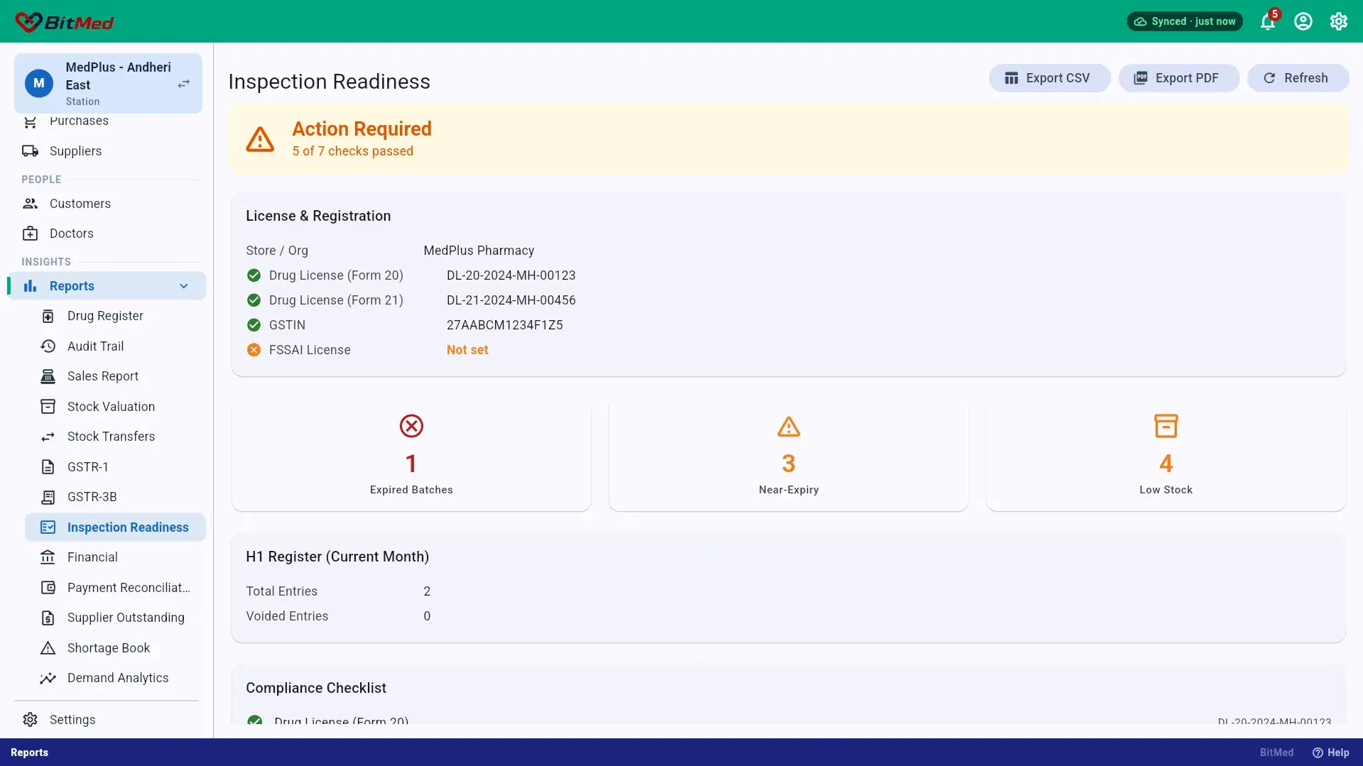Screen dimensions: 1363x766
Task: Go to the Customers page
Action: pyautogui.click(x=107, y=204)
